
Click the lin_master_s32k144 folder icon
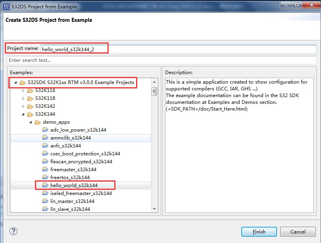(45, 201)
